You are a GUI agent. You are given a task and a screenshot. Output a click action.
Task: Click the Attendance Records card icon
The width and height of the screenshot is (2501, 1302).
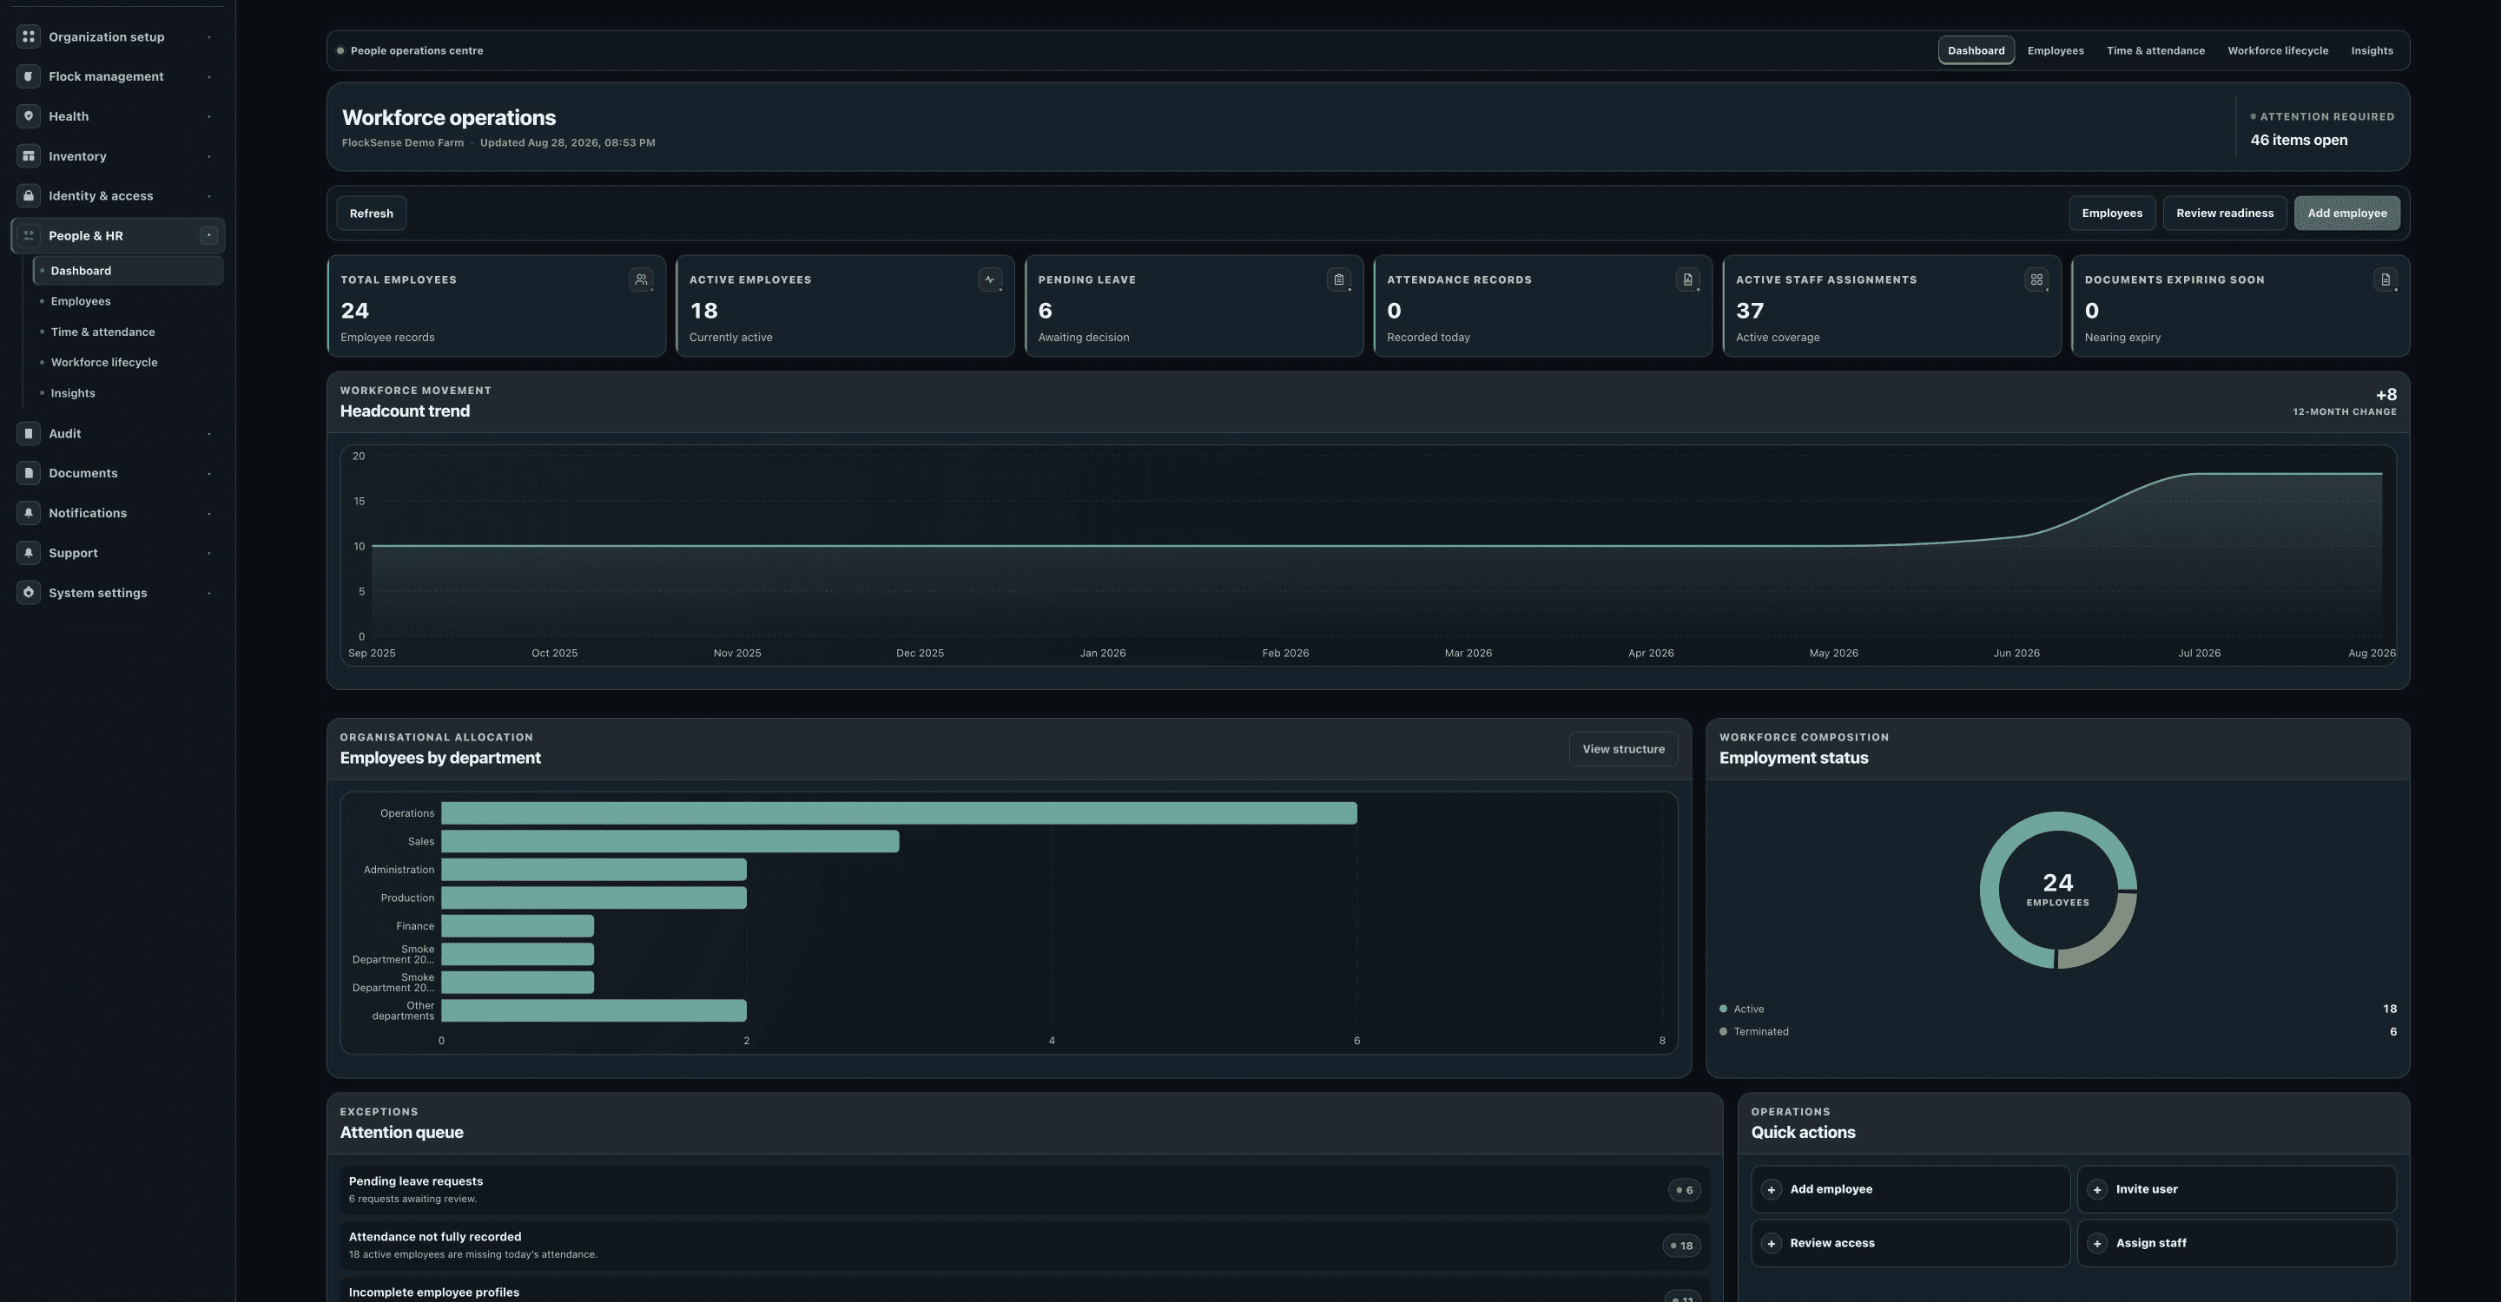(1687, 279)
